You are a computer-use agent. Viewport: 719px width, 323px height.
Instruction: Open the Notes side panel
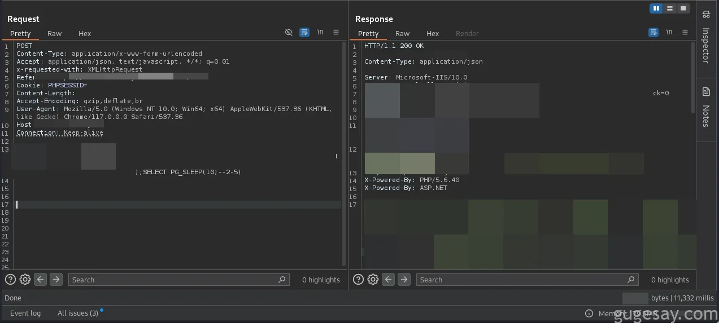[x=706, y=107]
